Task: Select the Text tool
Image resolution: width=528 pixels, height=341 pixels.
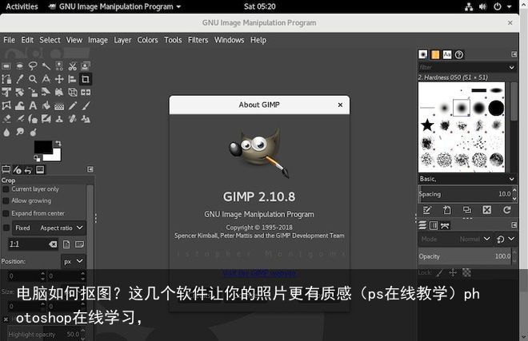Action: (33, 106)
